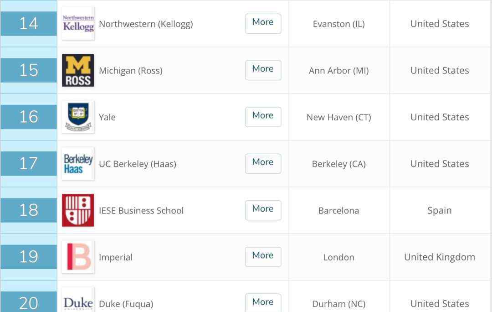
Task: Open More for IESE Business School
Action: [x=263, y=210]
